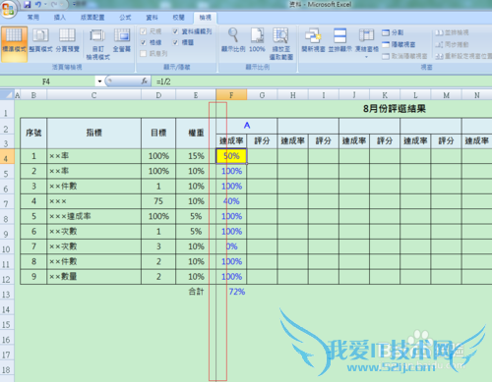Click 同步捲動 Synchronous Scrolling

pyautogui.click(x=452, y=44)
